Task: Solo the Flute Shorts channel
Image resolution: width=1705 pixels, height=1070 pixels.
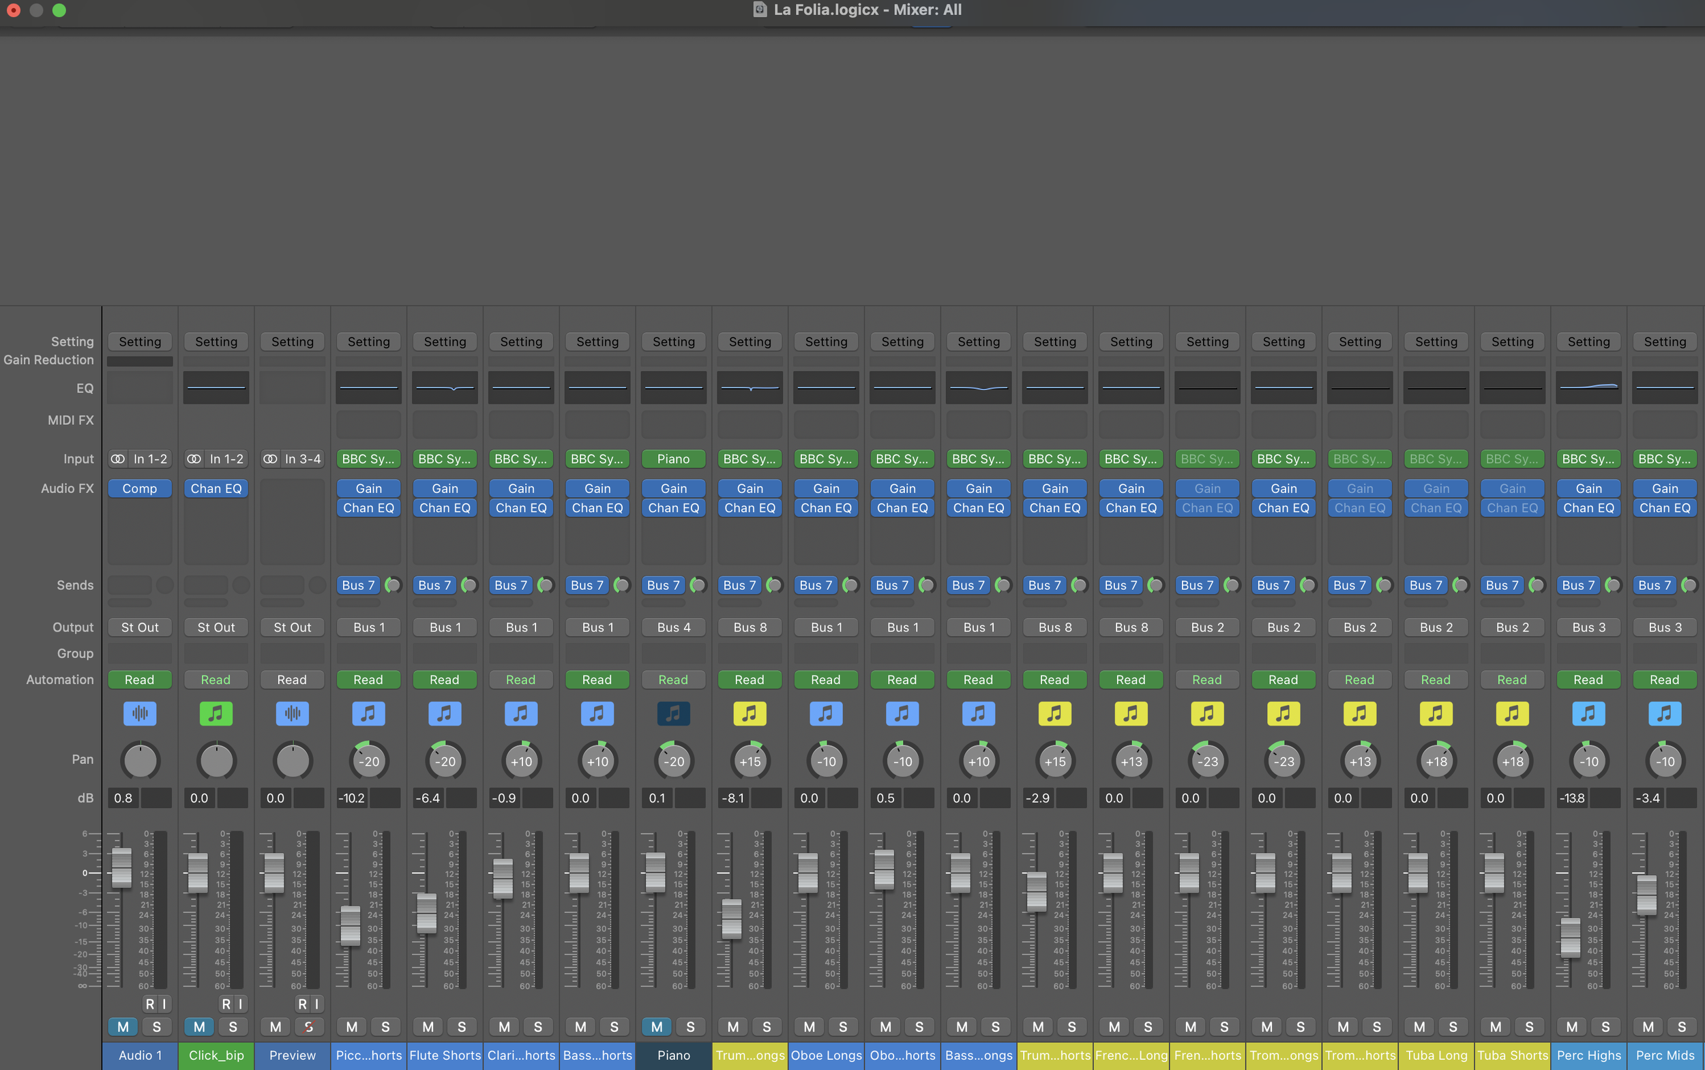Action: click(462, 1026)
